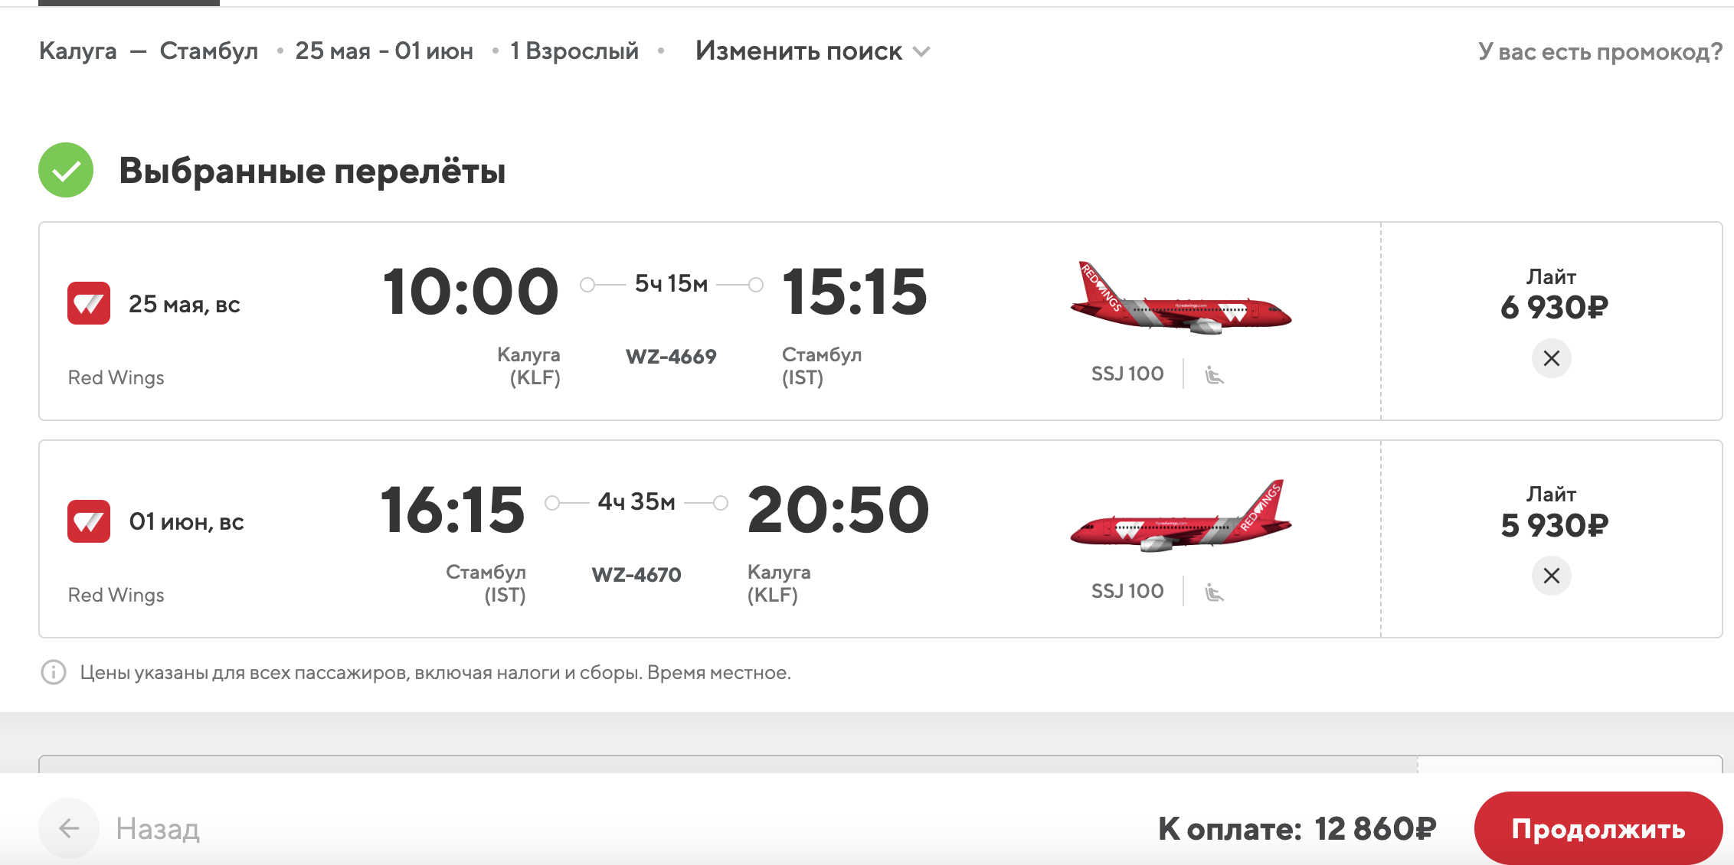Select the Лайт 6 930₽ fare
This screenshot has height=865, width=1734.
tap(1553, 295)
